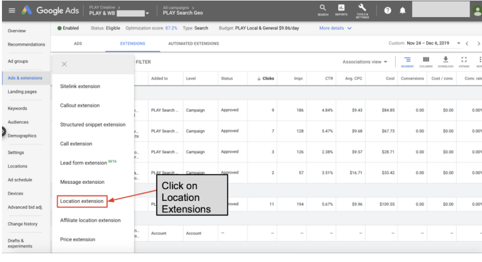482x262 pixels.
Task: Switch to the Extensions tab
Action: pyautogui.click(x=132, y=44)
